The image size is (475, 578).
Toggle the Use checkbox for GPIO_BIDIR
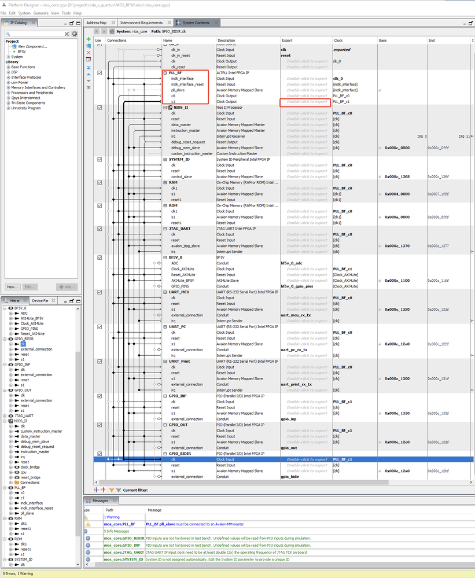click(x=100, y=454)
